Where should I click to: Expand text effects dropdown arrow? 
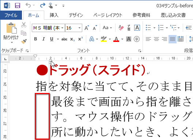coord(97,39)
